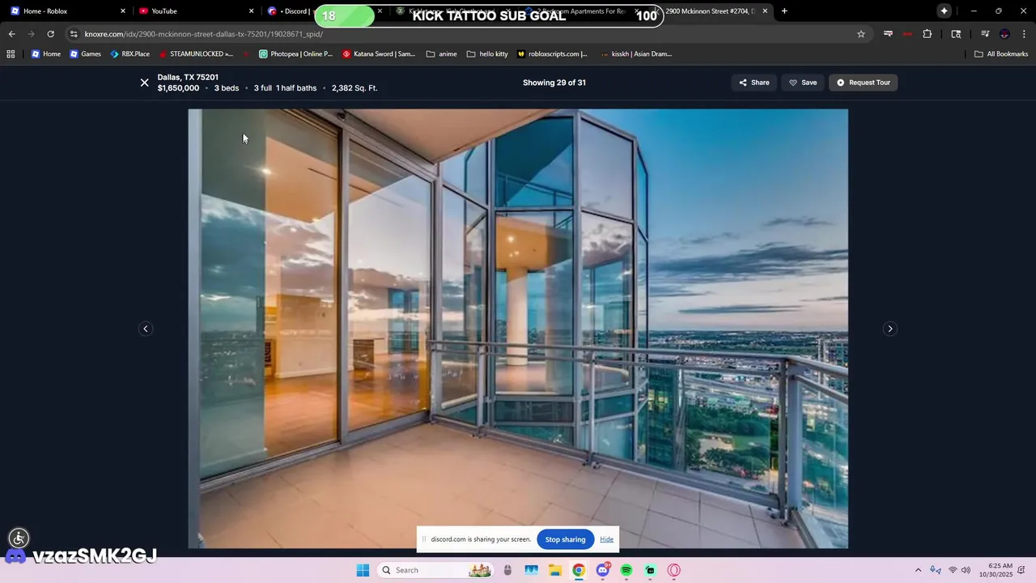
Task: Click Stop sharing in the Discord bar
Action: click(x=565, y=539)
